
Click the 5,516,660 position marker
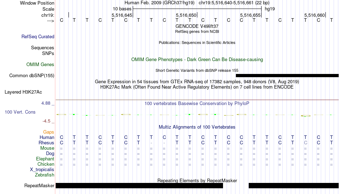[315, 15]
